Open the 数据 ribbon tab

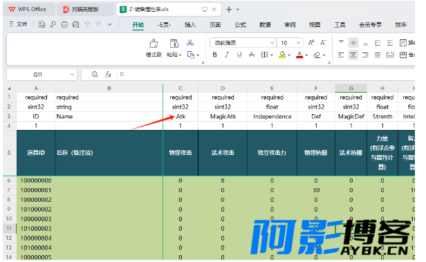pos(265,25)
